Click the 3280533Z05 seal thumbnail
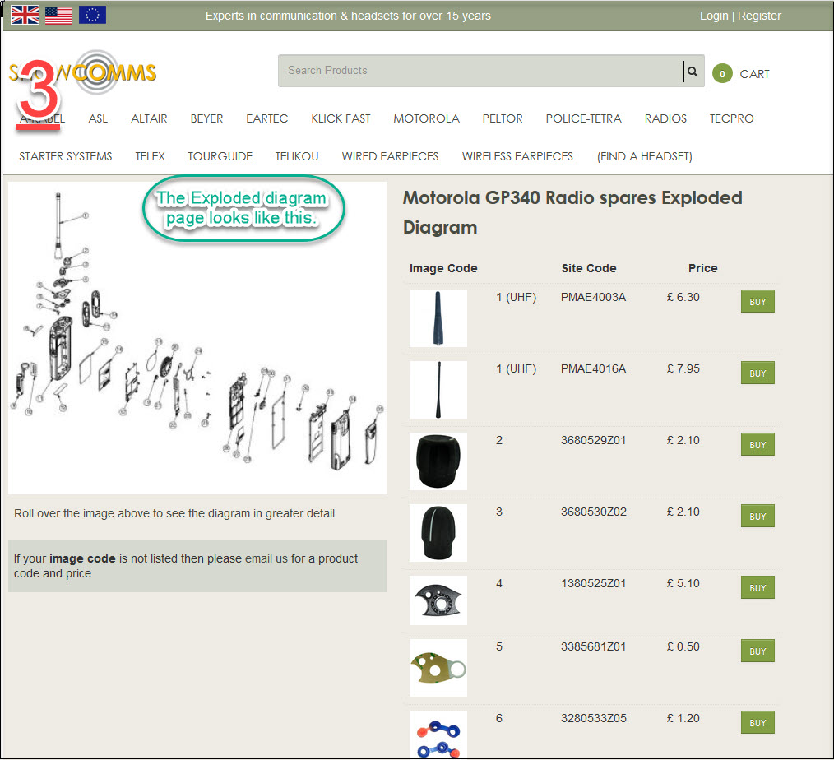 click(x=438, y=735)
